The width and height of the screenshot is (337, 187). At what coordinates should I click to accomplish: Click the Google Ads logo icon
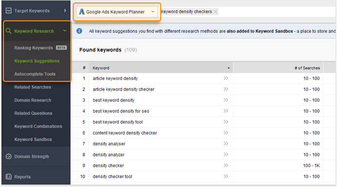(x=82, y=12)
